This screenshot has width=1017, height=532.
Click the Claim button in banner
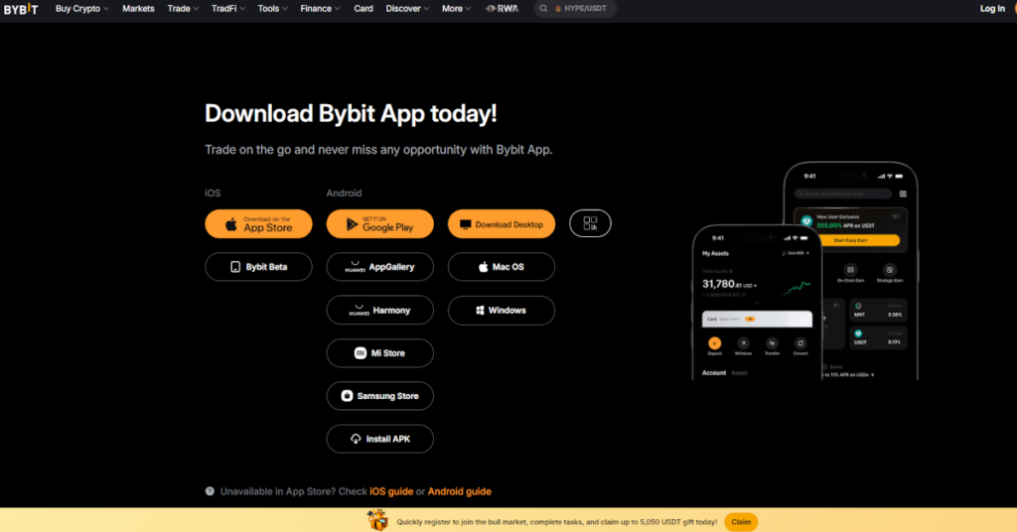(x=741, y=522)
